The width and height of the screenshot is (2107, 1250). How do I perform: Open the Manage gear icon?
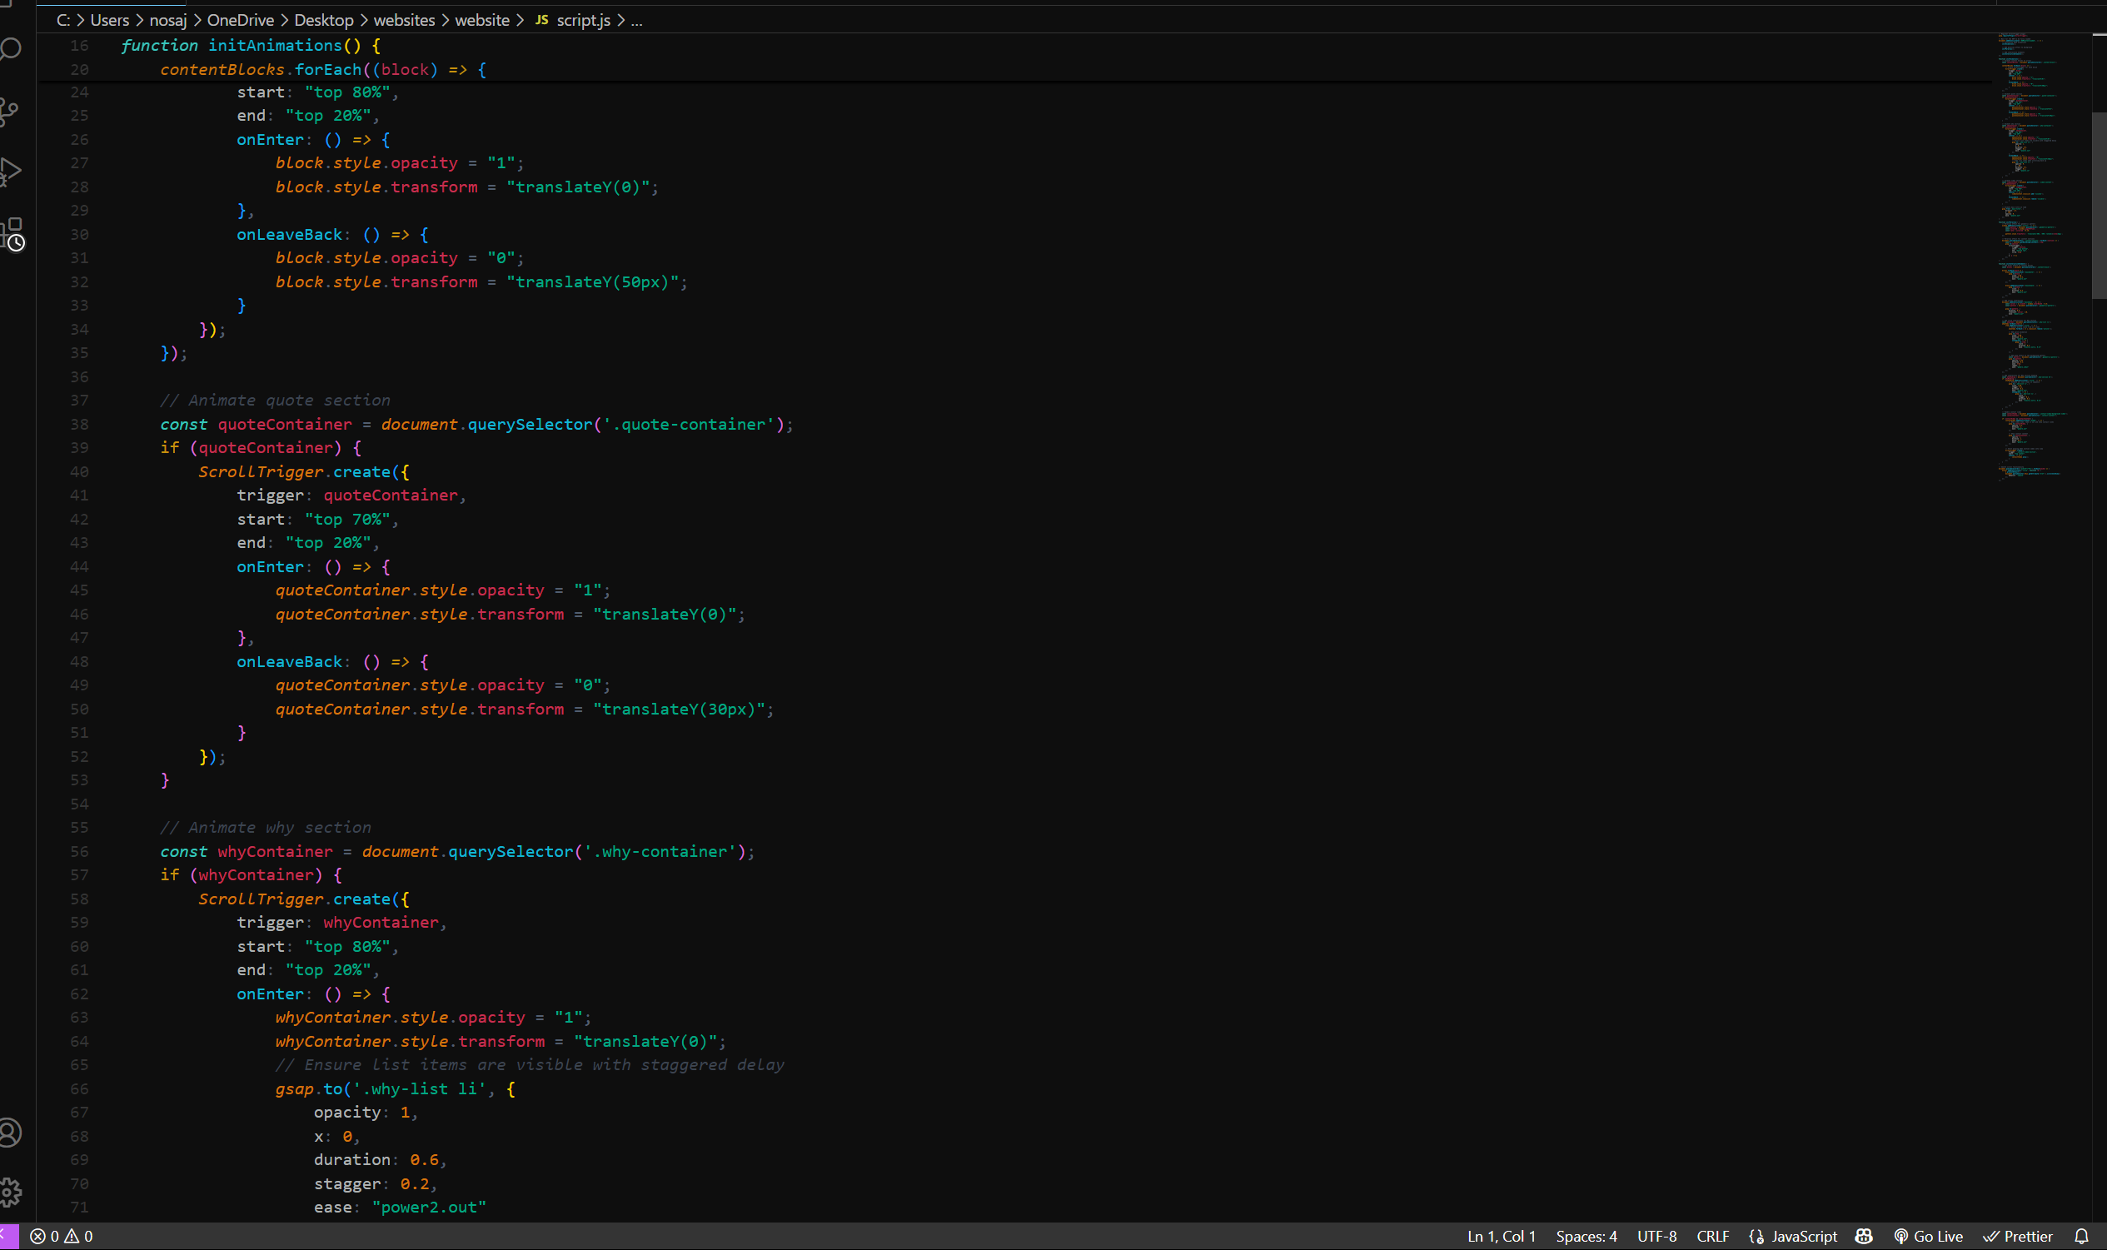(10, 1191)
